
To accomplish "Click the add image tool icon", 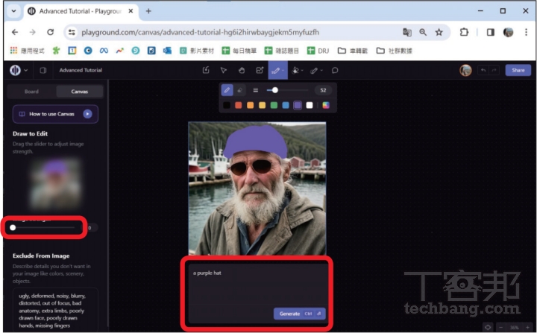I will 260,70.
